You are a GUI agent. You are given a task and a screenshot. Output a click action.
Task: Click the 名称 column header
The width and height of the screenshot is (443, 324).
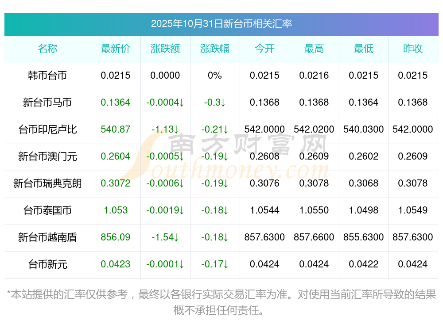47,49
